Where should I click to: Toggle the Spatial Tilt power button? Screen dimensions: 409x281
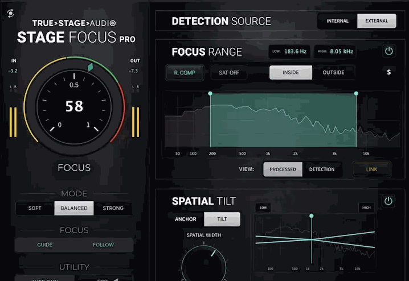(388, 201)
